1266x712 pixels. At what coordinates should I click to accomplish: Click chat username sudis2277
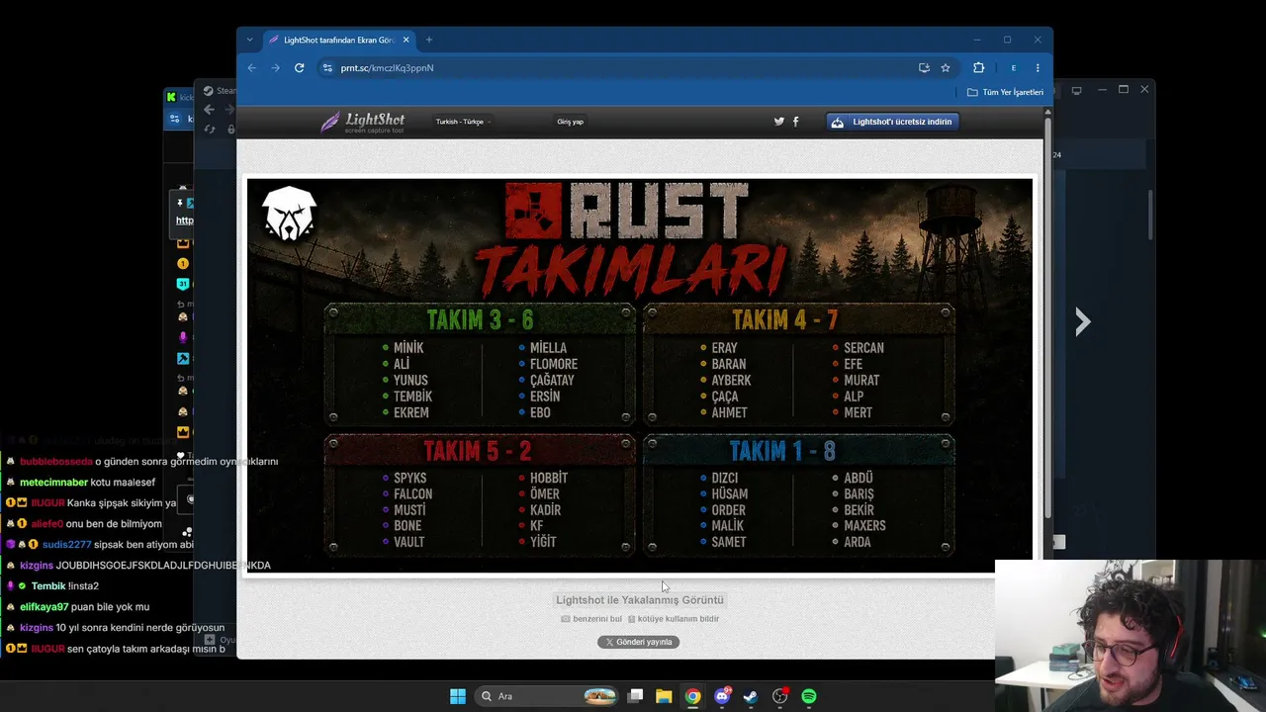(x=66, y=545)
